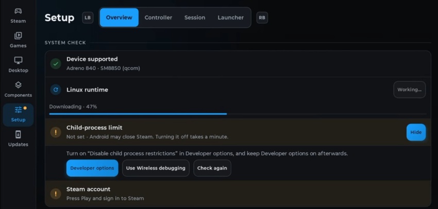Hide the Child-process limit details

[416, 132]
